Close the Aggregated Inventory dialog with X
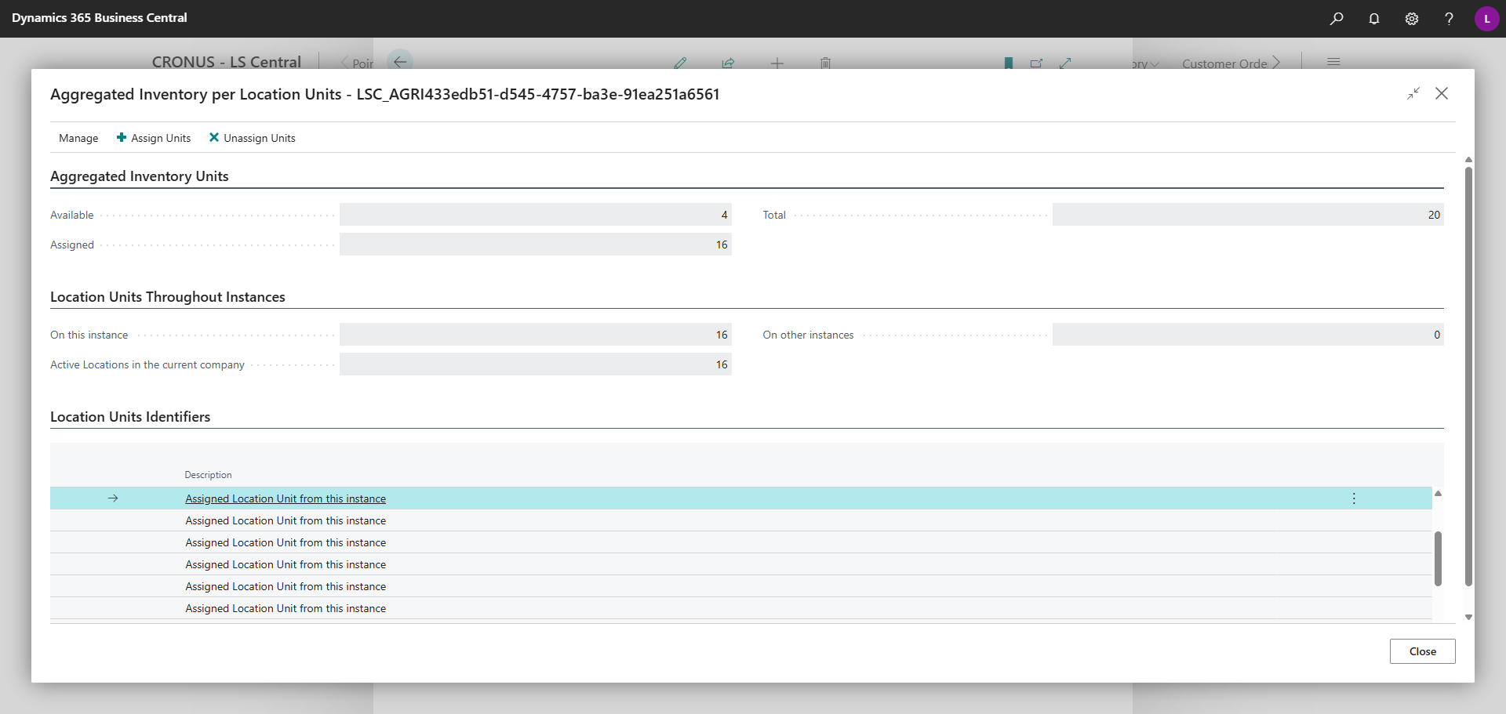The width and height of the screenshot is (1506, 714). pyautogui.click(x=1442, y=94)
